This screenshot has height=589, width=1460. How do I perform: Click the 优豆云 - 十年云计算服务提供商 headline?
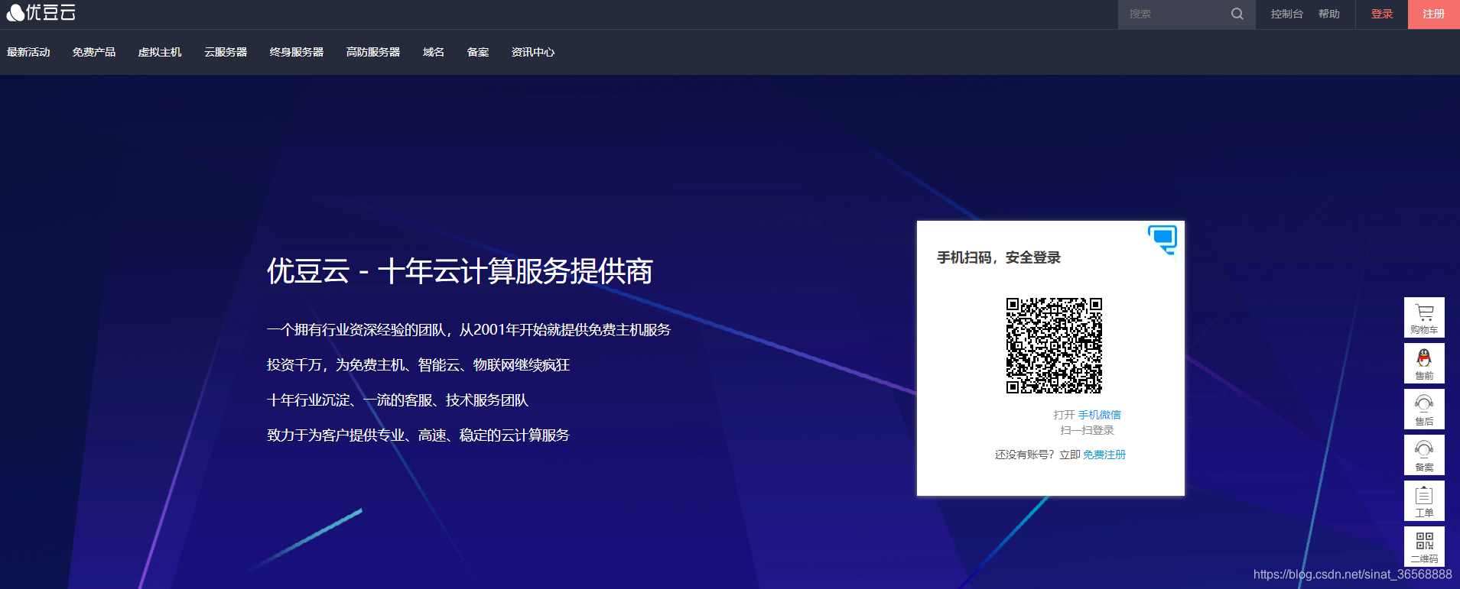[460, 271]
